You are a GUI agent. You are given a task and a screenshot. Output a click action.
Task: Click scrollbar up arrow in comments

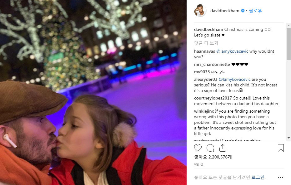[288, 25]
